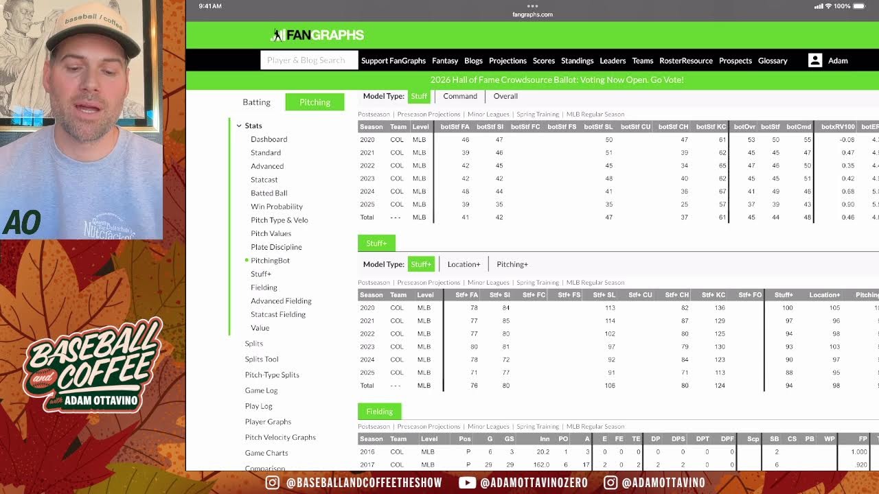The height and width of the screenshot is (494, 879).
Task: Select the Pitching+ model type
Action: point(512,264)
